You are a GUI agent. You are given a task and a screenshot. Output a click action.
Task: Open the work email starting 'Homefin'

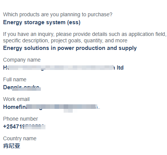pos(52,107)
